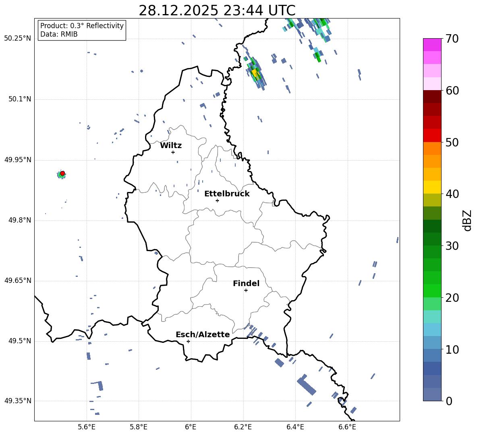Click the bright green 20 dBZ colorbar band
This screenshot has width=477, height=435.
(x=432, y=291)
